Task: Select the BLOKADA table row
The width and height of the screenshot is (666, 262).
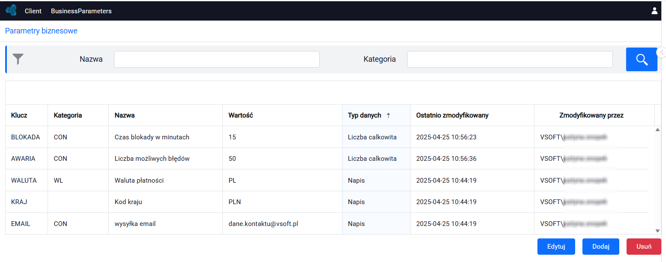Action: point(330,137)
